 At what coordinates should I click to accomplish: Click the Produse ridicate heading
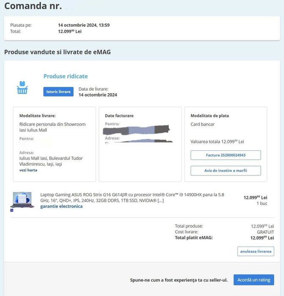coord(66,76)
